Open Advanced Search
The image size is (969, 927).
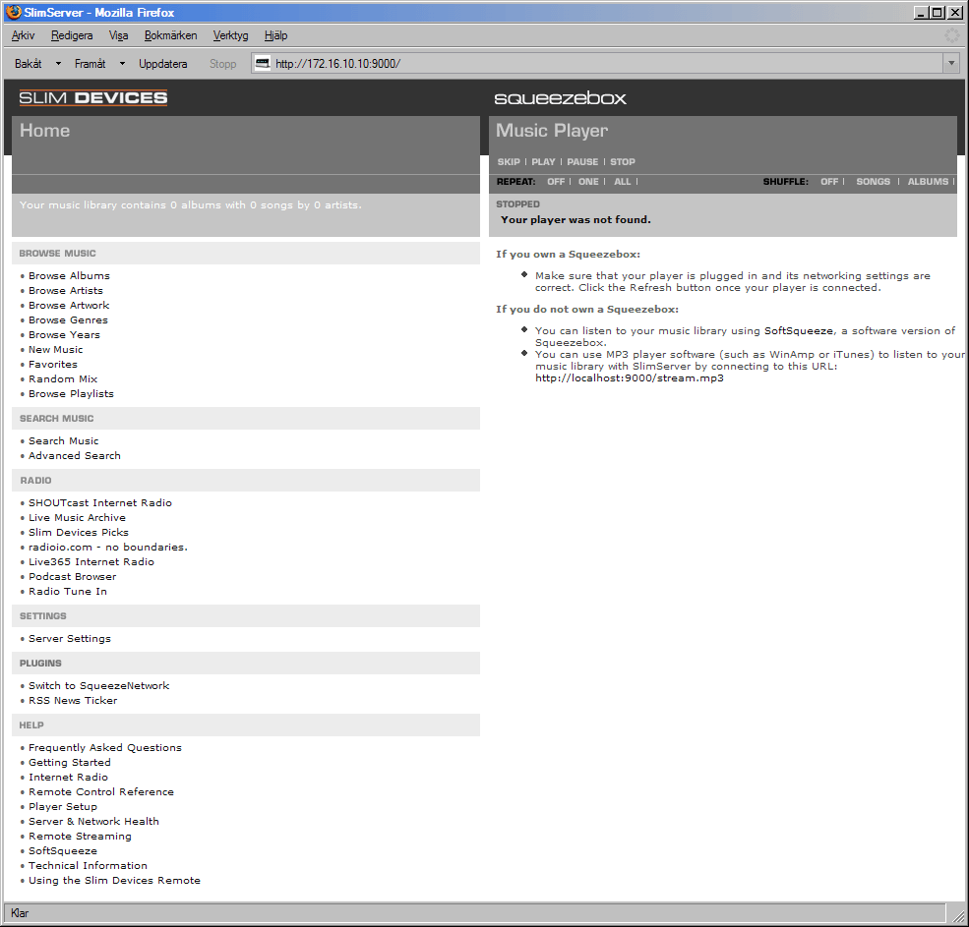(75, 456)
